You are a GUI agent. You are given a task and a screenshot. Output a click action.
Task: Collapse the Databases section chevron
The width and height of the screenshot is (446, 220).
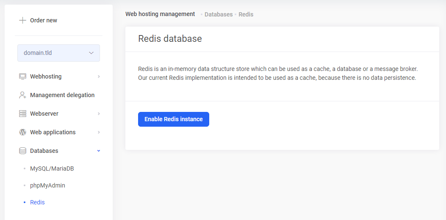(99, 151)
